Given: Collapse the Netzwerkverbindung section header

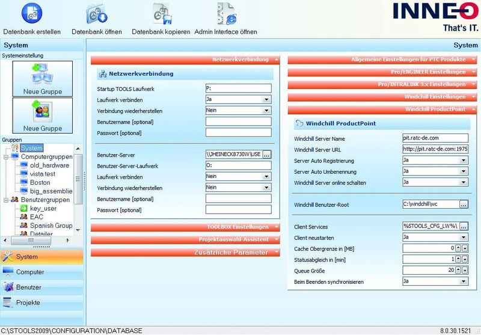Looking at the screenshot, I should click(185, 60).
